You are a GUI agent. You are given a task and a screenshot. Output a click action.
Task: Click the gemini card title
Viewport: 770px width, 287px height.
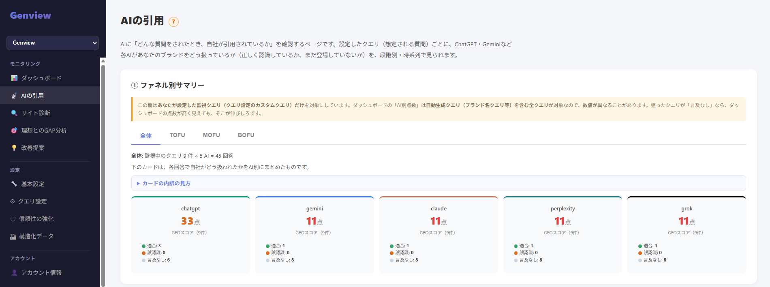pyautogui.click(x=314, y=208)
